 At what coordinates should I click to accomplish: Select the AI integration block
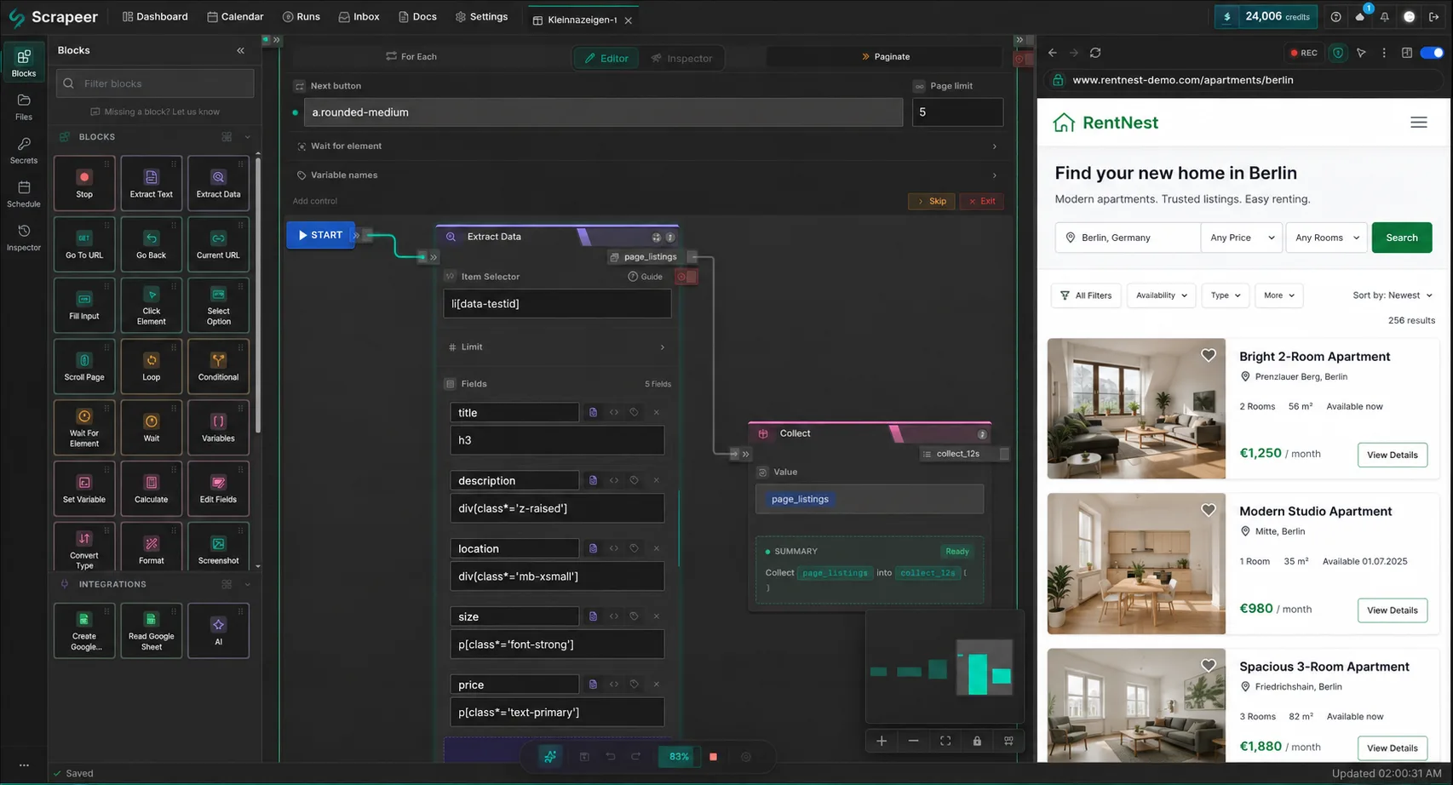pyautogui.click(x=218, y=631)
